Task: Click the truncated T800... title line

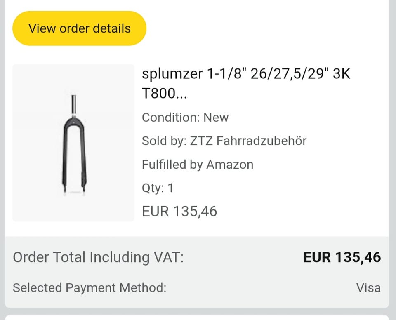Action: pyautogui.click(x=164, y=94)
